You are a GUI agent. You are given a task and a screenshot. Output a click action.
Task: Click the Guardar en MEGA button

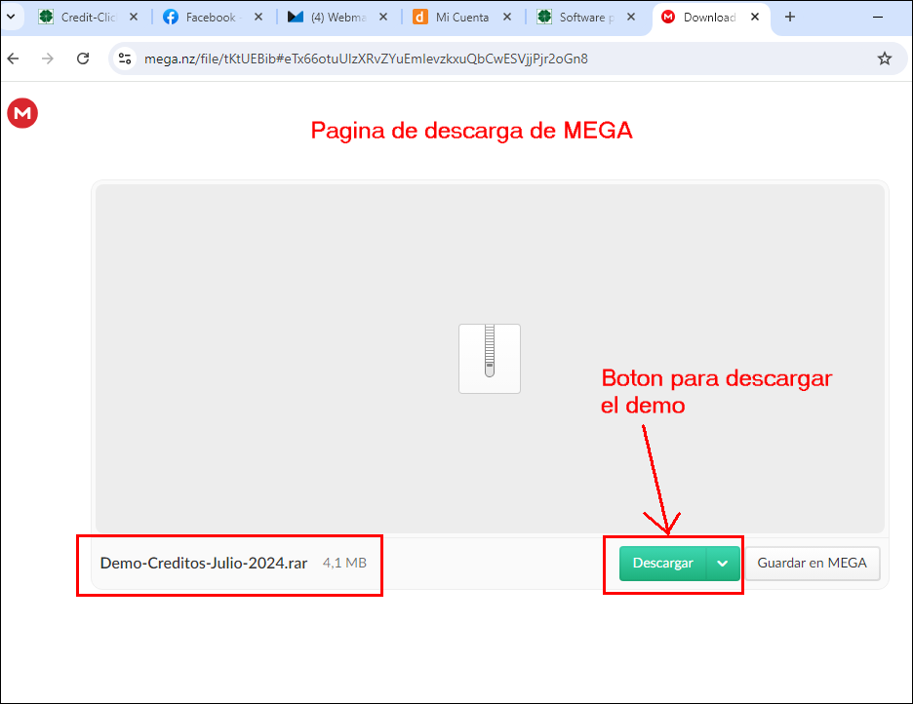coord(812,564)
